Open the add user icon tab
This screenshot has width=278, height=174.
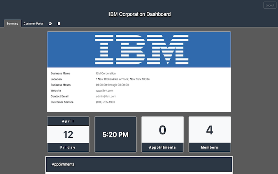tap(50, 24)
